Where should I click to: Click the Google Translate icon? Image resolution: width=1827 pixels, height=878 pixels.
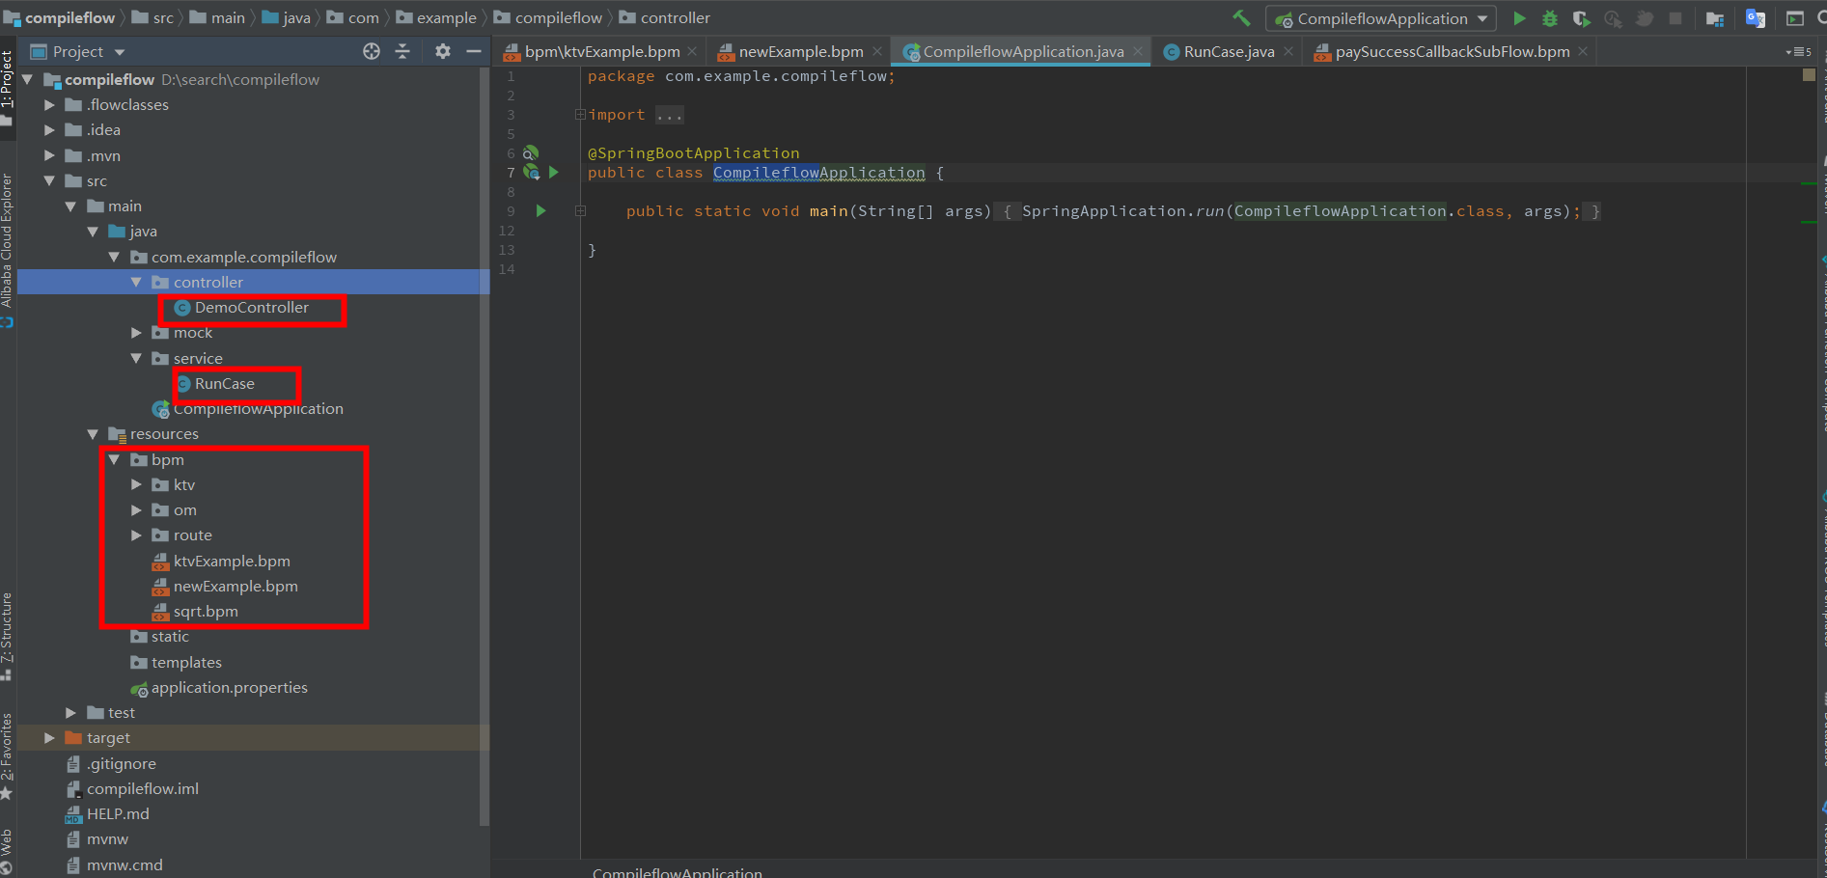pos(1756,18)
